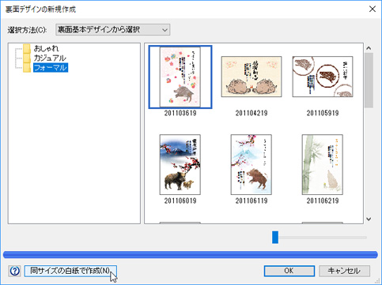The width and height of the screenshot is (382, 285).
Task: Confirm with the OK button
Action: tap(289, 271)
